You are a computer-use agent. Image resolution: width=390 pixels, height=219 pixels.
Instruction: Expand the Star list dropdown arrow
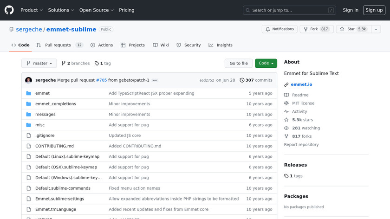click(x=375, y=29)
